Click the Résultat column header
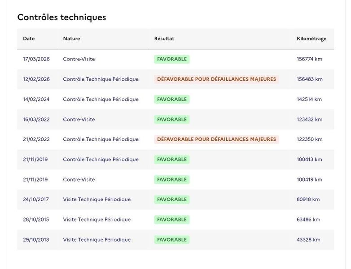 pos(164,39)
